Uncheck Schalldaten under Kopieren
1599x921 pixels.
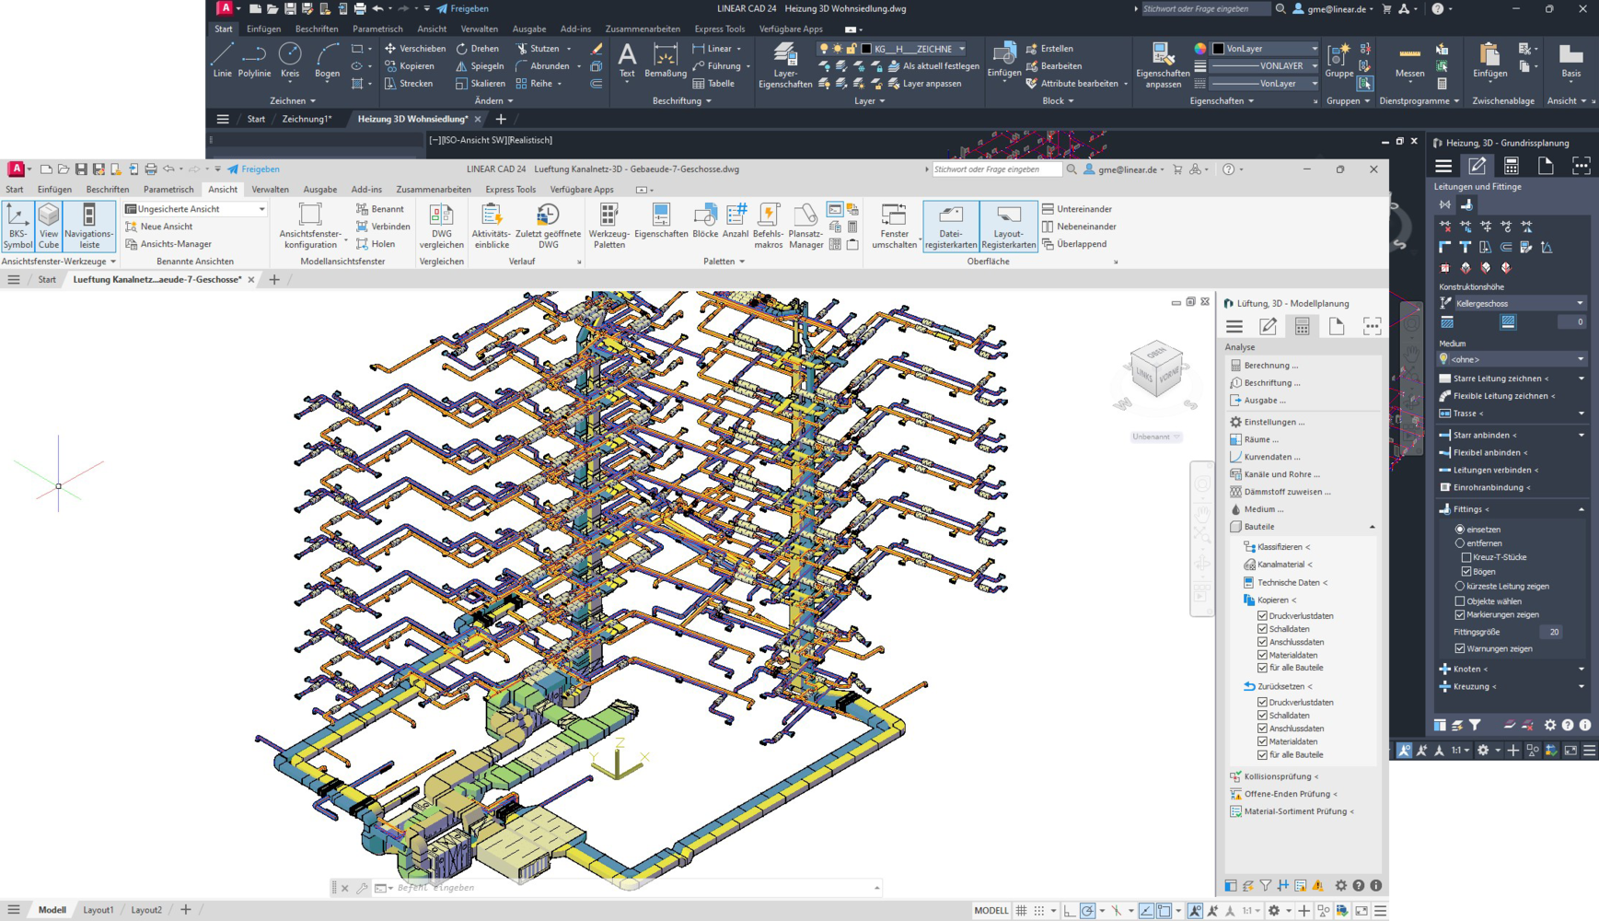[1263, 629]
